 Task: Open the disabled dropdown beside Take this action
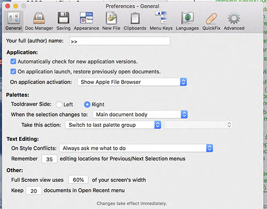coord(198,125)
